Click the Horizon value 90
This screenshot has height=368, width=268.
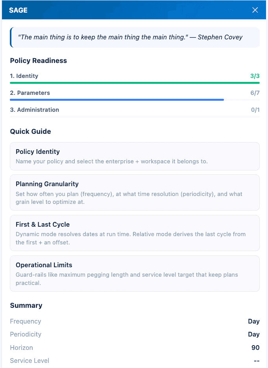255,348
